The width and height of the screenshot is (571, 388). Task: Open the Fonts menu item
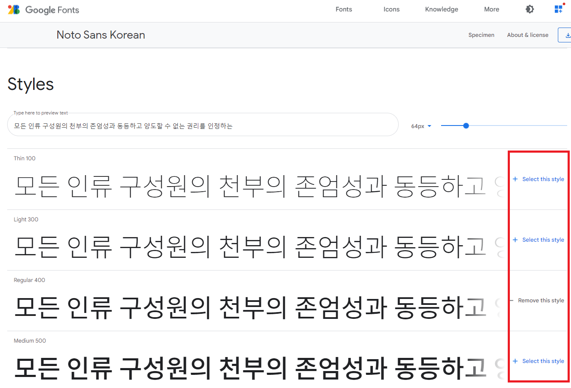344,9
